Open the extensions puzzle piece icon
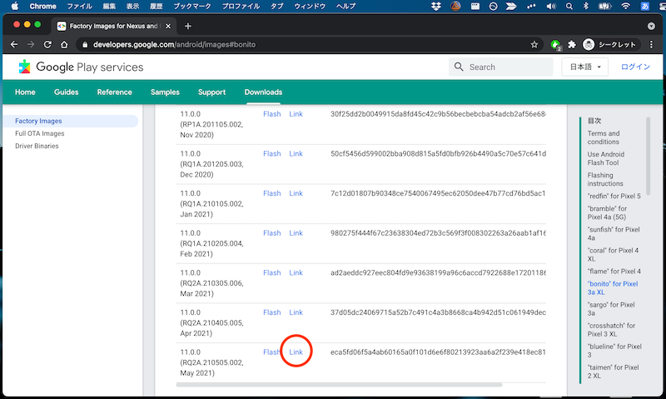This screenshot has height=399, width=666. point(572,44)
